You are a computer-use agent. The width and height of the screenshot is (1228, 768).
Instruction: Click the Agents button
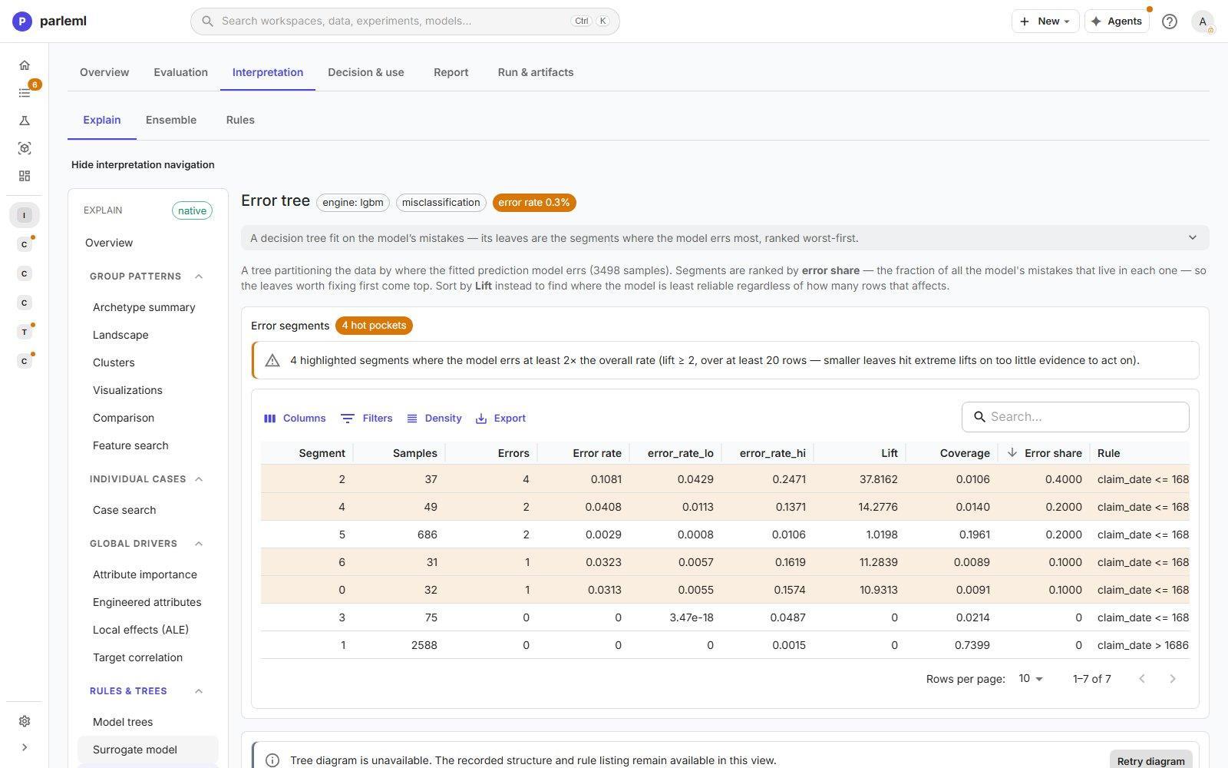[x=1117, y=22]
